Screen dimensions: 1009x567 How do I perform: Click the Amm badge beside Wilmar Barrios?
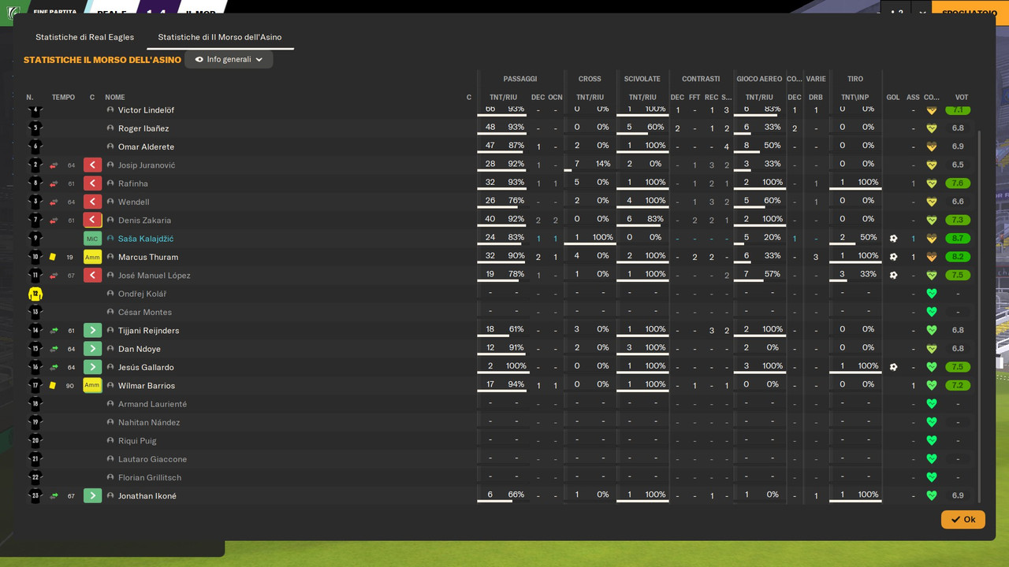click(x=92, y=386)
